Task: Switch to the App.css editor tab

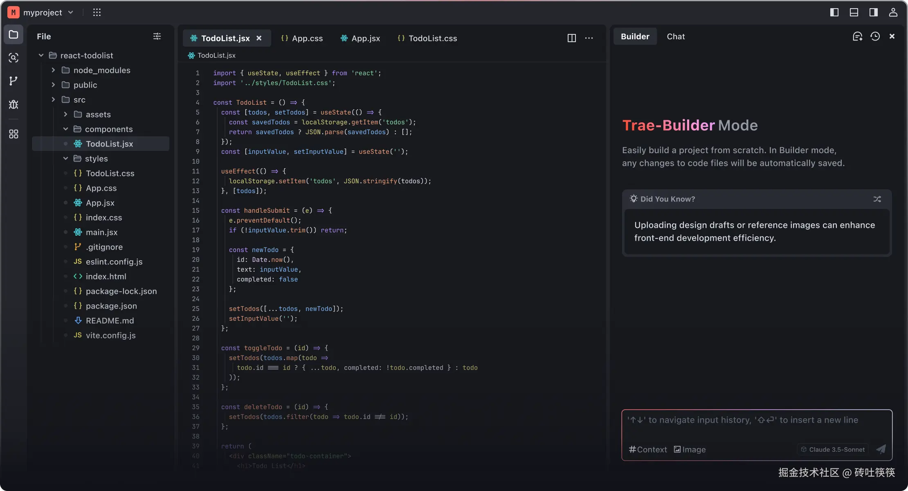Action: tap(302, 38)
